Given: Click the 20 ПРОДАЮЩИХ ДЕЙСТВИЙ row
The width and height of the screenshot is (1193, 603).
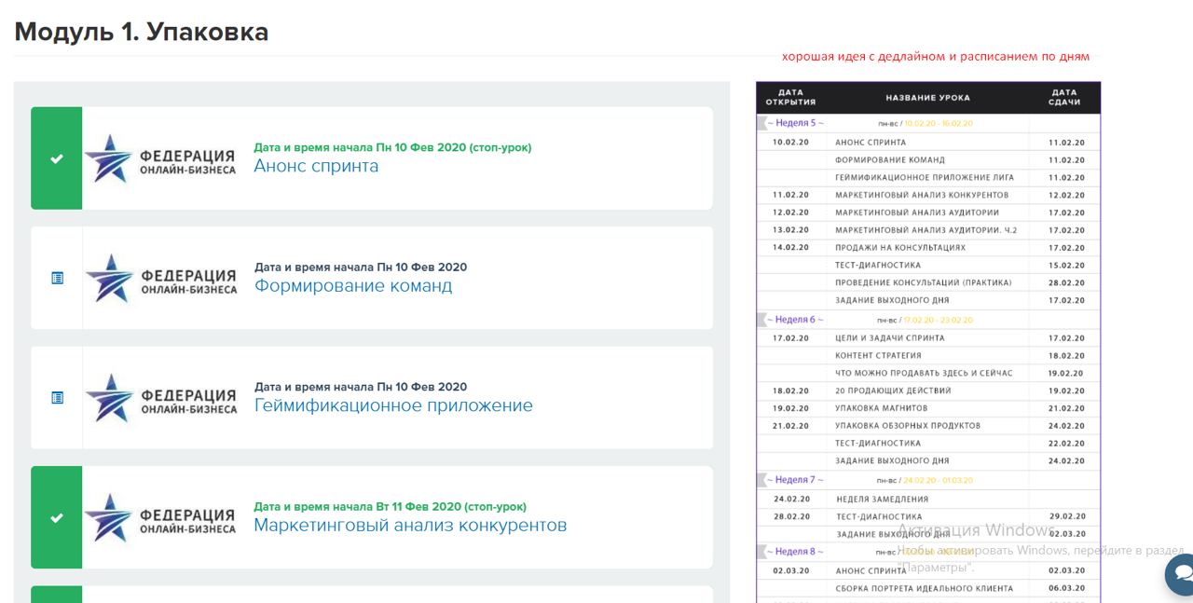Looking at the screenshot, I should coord(928,391).
